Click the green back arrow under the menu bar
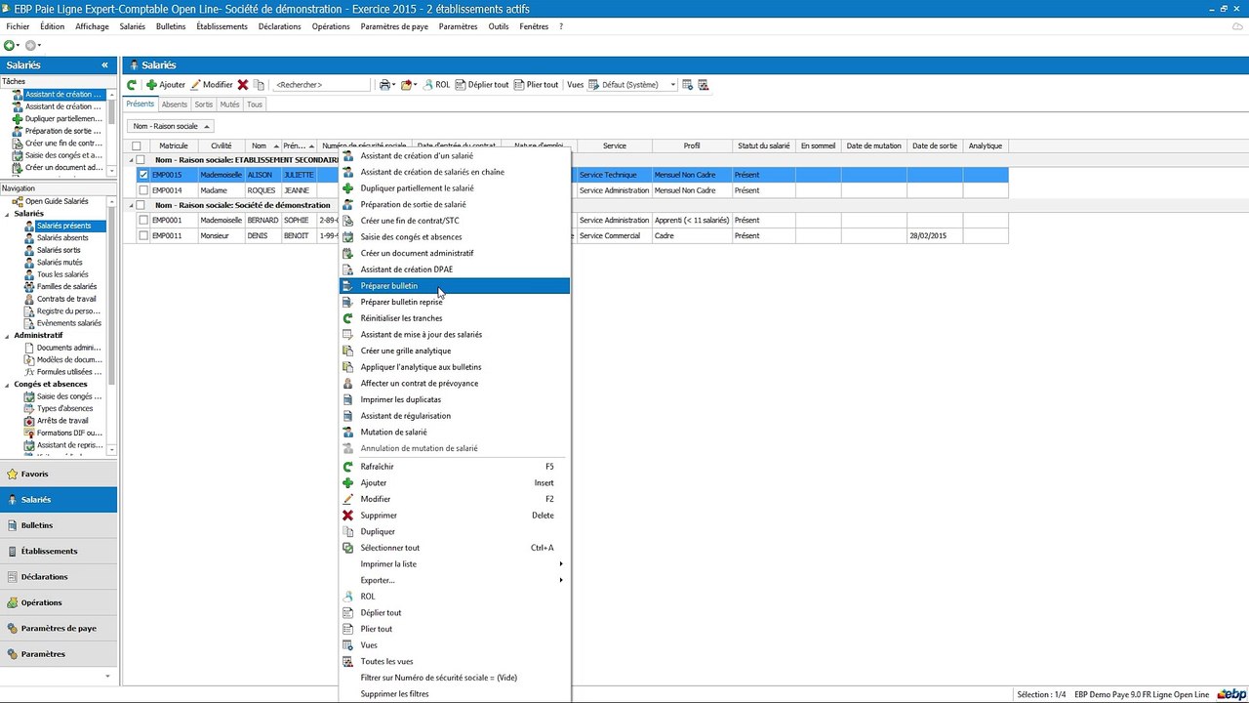The width and height of the screenshot is (1249, 703). coord(9,46)
